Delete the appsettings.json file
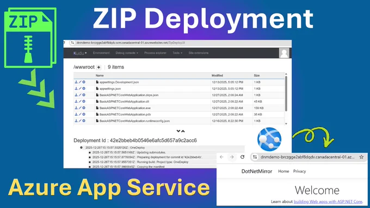Image resolution: width=370 pixels, height=208 pixels. [84, 89]
